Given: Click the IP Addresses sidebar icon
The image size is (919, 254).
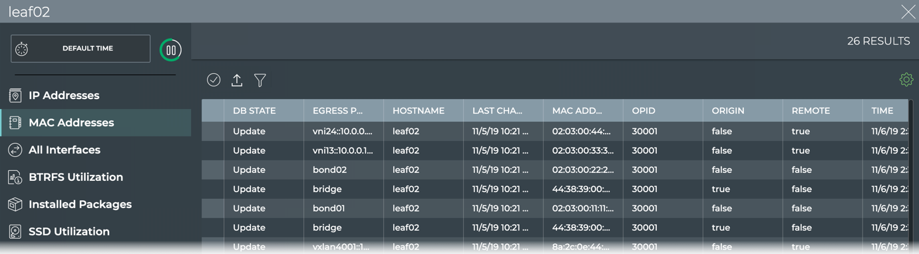Looking at the screenshot, I should point(15,96).
